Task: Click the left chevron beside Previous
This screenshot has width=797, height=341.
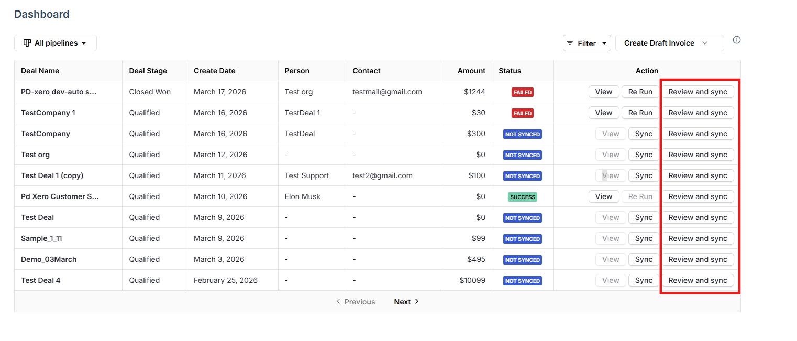Action: point(338,301)
